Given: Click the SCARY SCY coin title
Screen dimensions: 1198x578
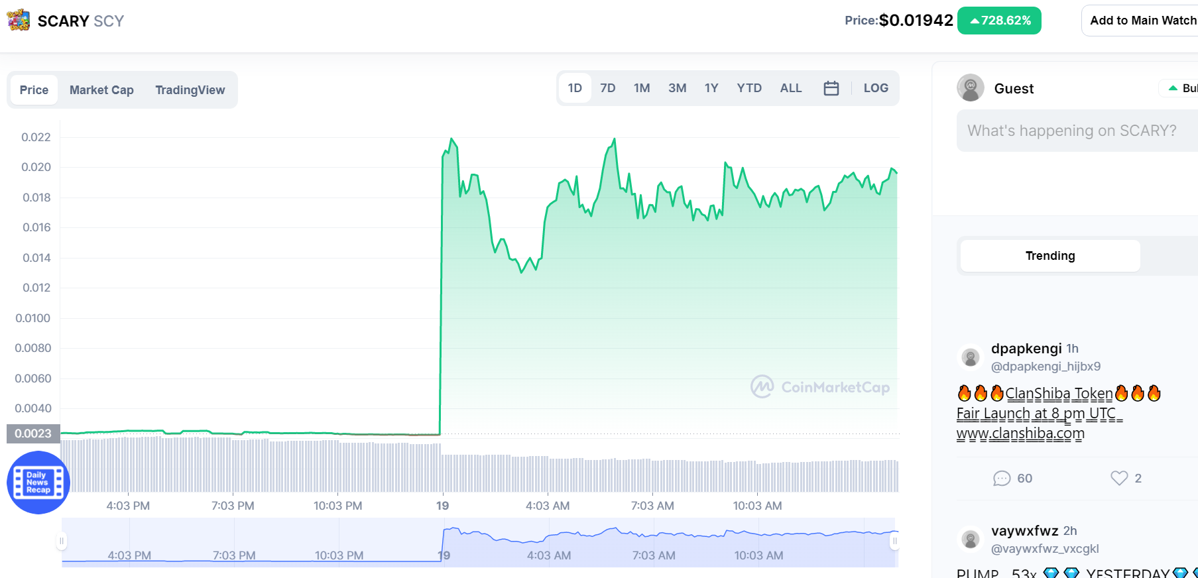Looking at the screenshot, I should pos(81,21).
